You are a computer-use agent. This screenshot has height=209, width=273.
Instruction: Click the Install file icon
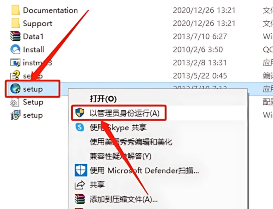[x=15, y=49]
